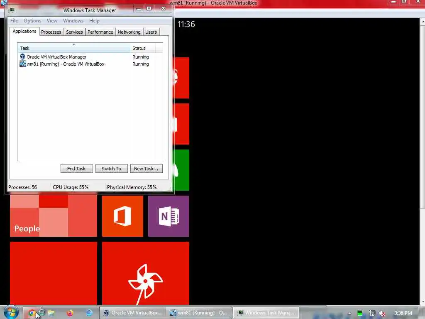Switch to the Users tab
The height and width of the screenshot is (319, 425).
[x=151, y=32]
